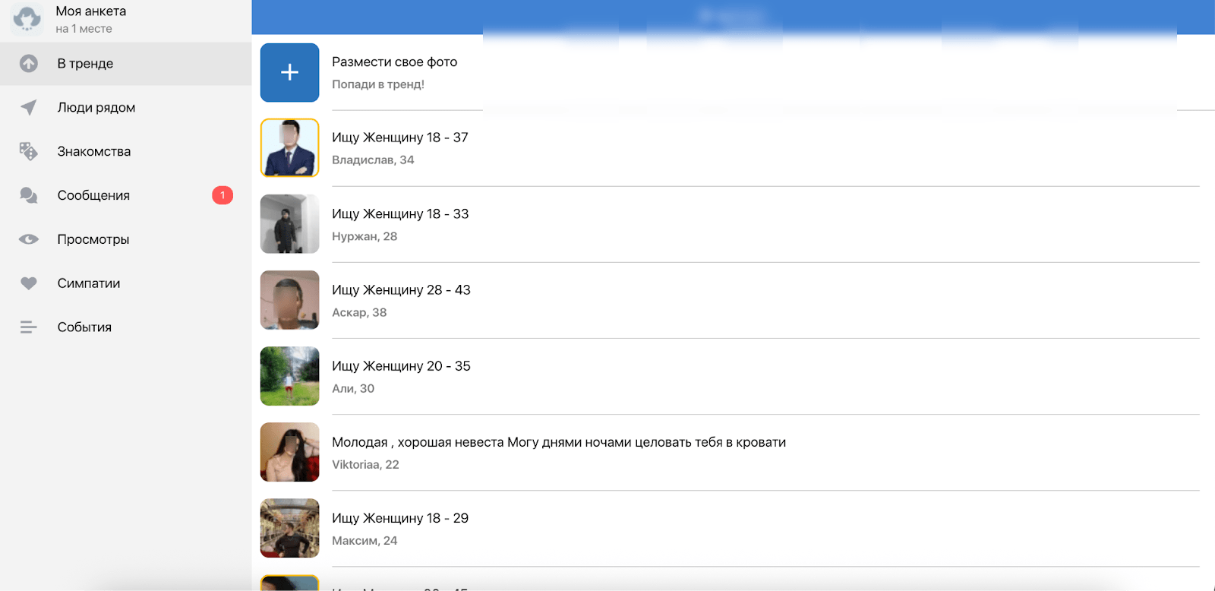Open the Моя анкета profile link
The image size is (1215, 591).
coord(91,11)
